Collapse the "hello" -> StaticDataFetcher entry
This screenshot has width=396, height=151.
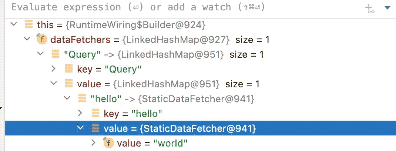tap(67, 98)
